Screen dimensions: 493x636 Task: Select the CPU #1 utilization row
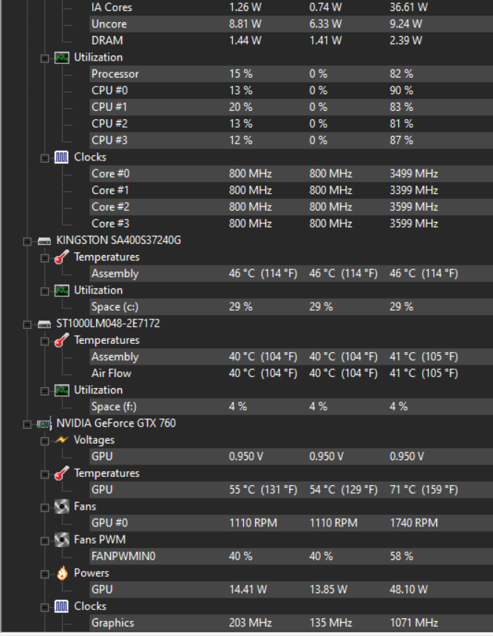click(291, 107)
